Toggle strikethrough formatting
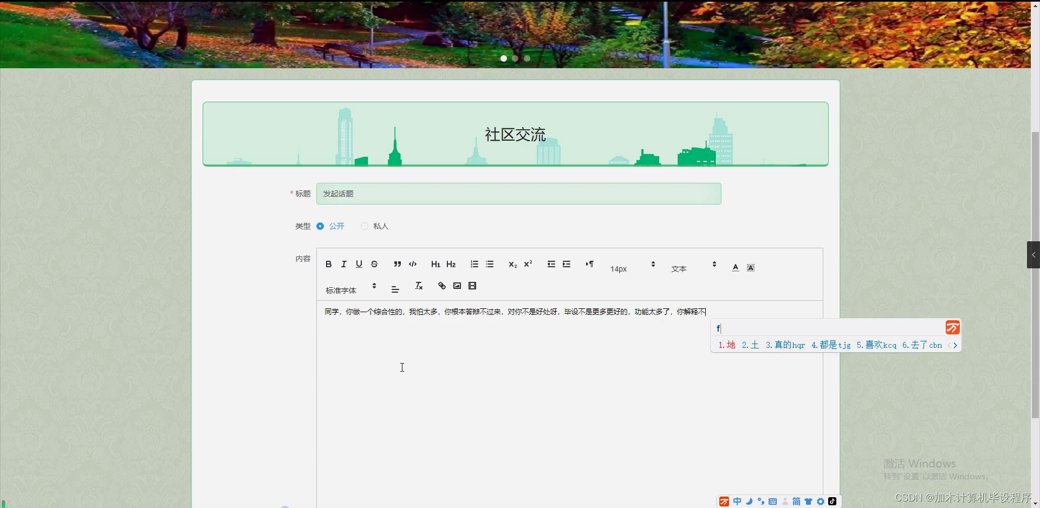The height and width of the screenshot is (508, 1040). click(374, 264)
